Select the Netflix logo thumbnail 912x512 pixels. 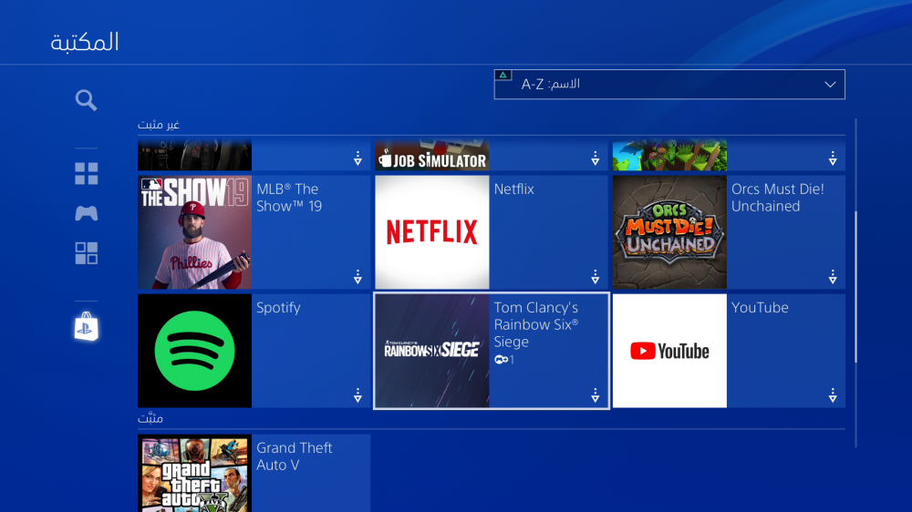coord(432,232)
